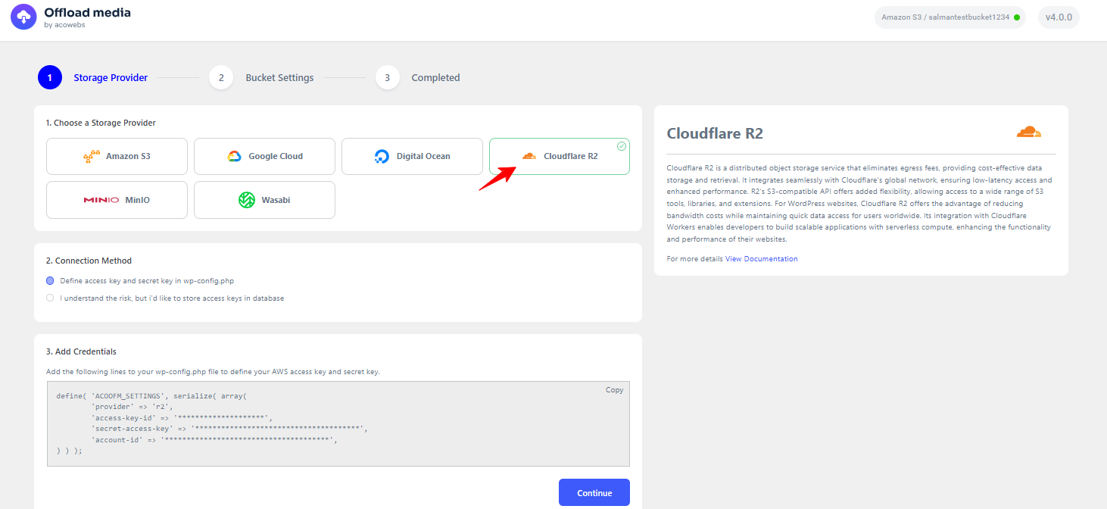Choose the Google Cloud provider icon
1107x509 pixels.
[x=234, y=157]
